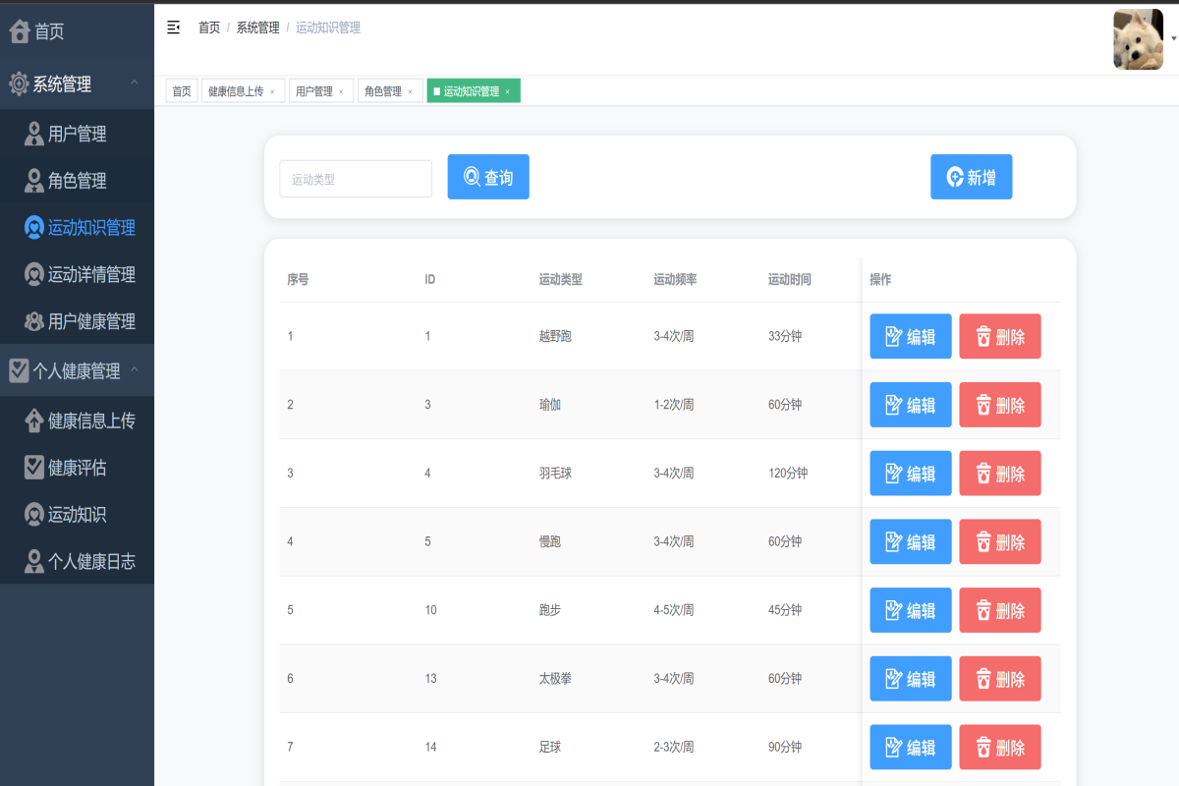
Task: Switch to the 用户管理 tab
Action: pos(314,91)
